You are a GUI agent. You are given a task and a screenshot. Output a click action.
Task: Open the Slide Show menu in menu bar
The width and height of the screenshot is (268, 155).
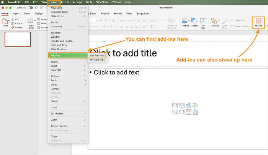point(102,2)
